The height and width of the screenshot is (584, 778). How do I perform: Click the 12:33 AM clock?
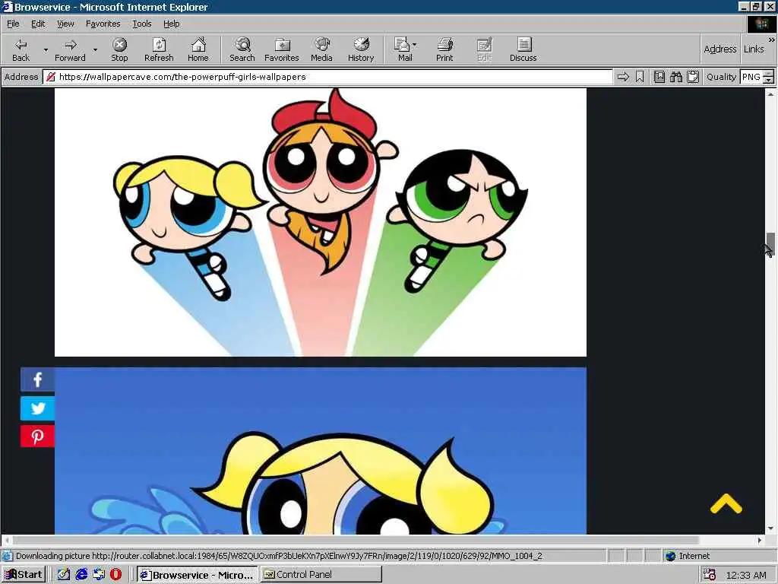pyautogui.click(x=746, y=575)
